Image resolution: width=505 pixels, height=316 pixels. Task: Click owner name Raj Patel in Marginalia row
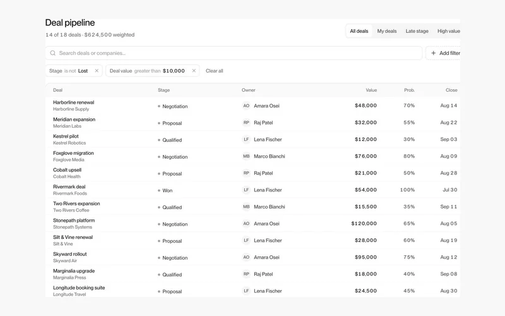pyautogui.click(x=263, y=274)
